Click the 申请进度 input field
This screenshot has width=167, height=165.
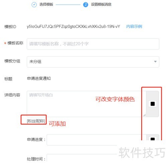[x=97, y=140]
